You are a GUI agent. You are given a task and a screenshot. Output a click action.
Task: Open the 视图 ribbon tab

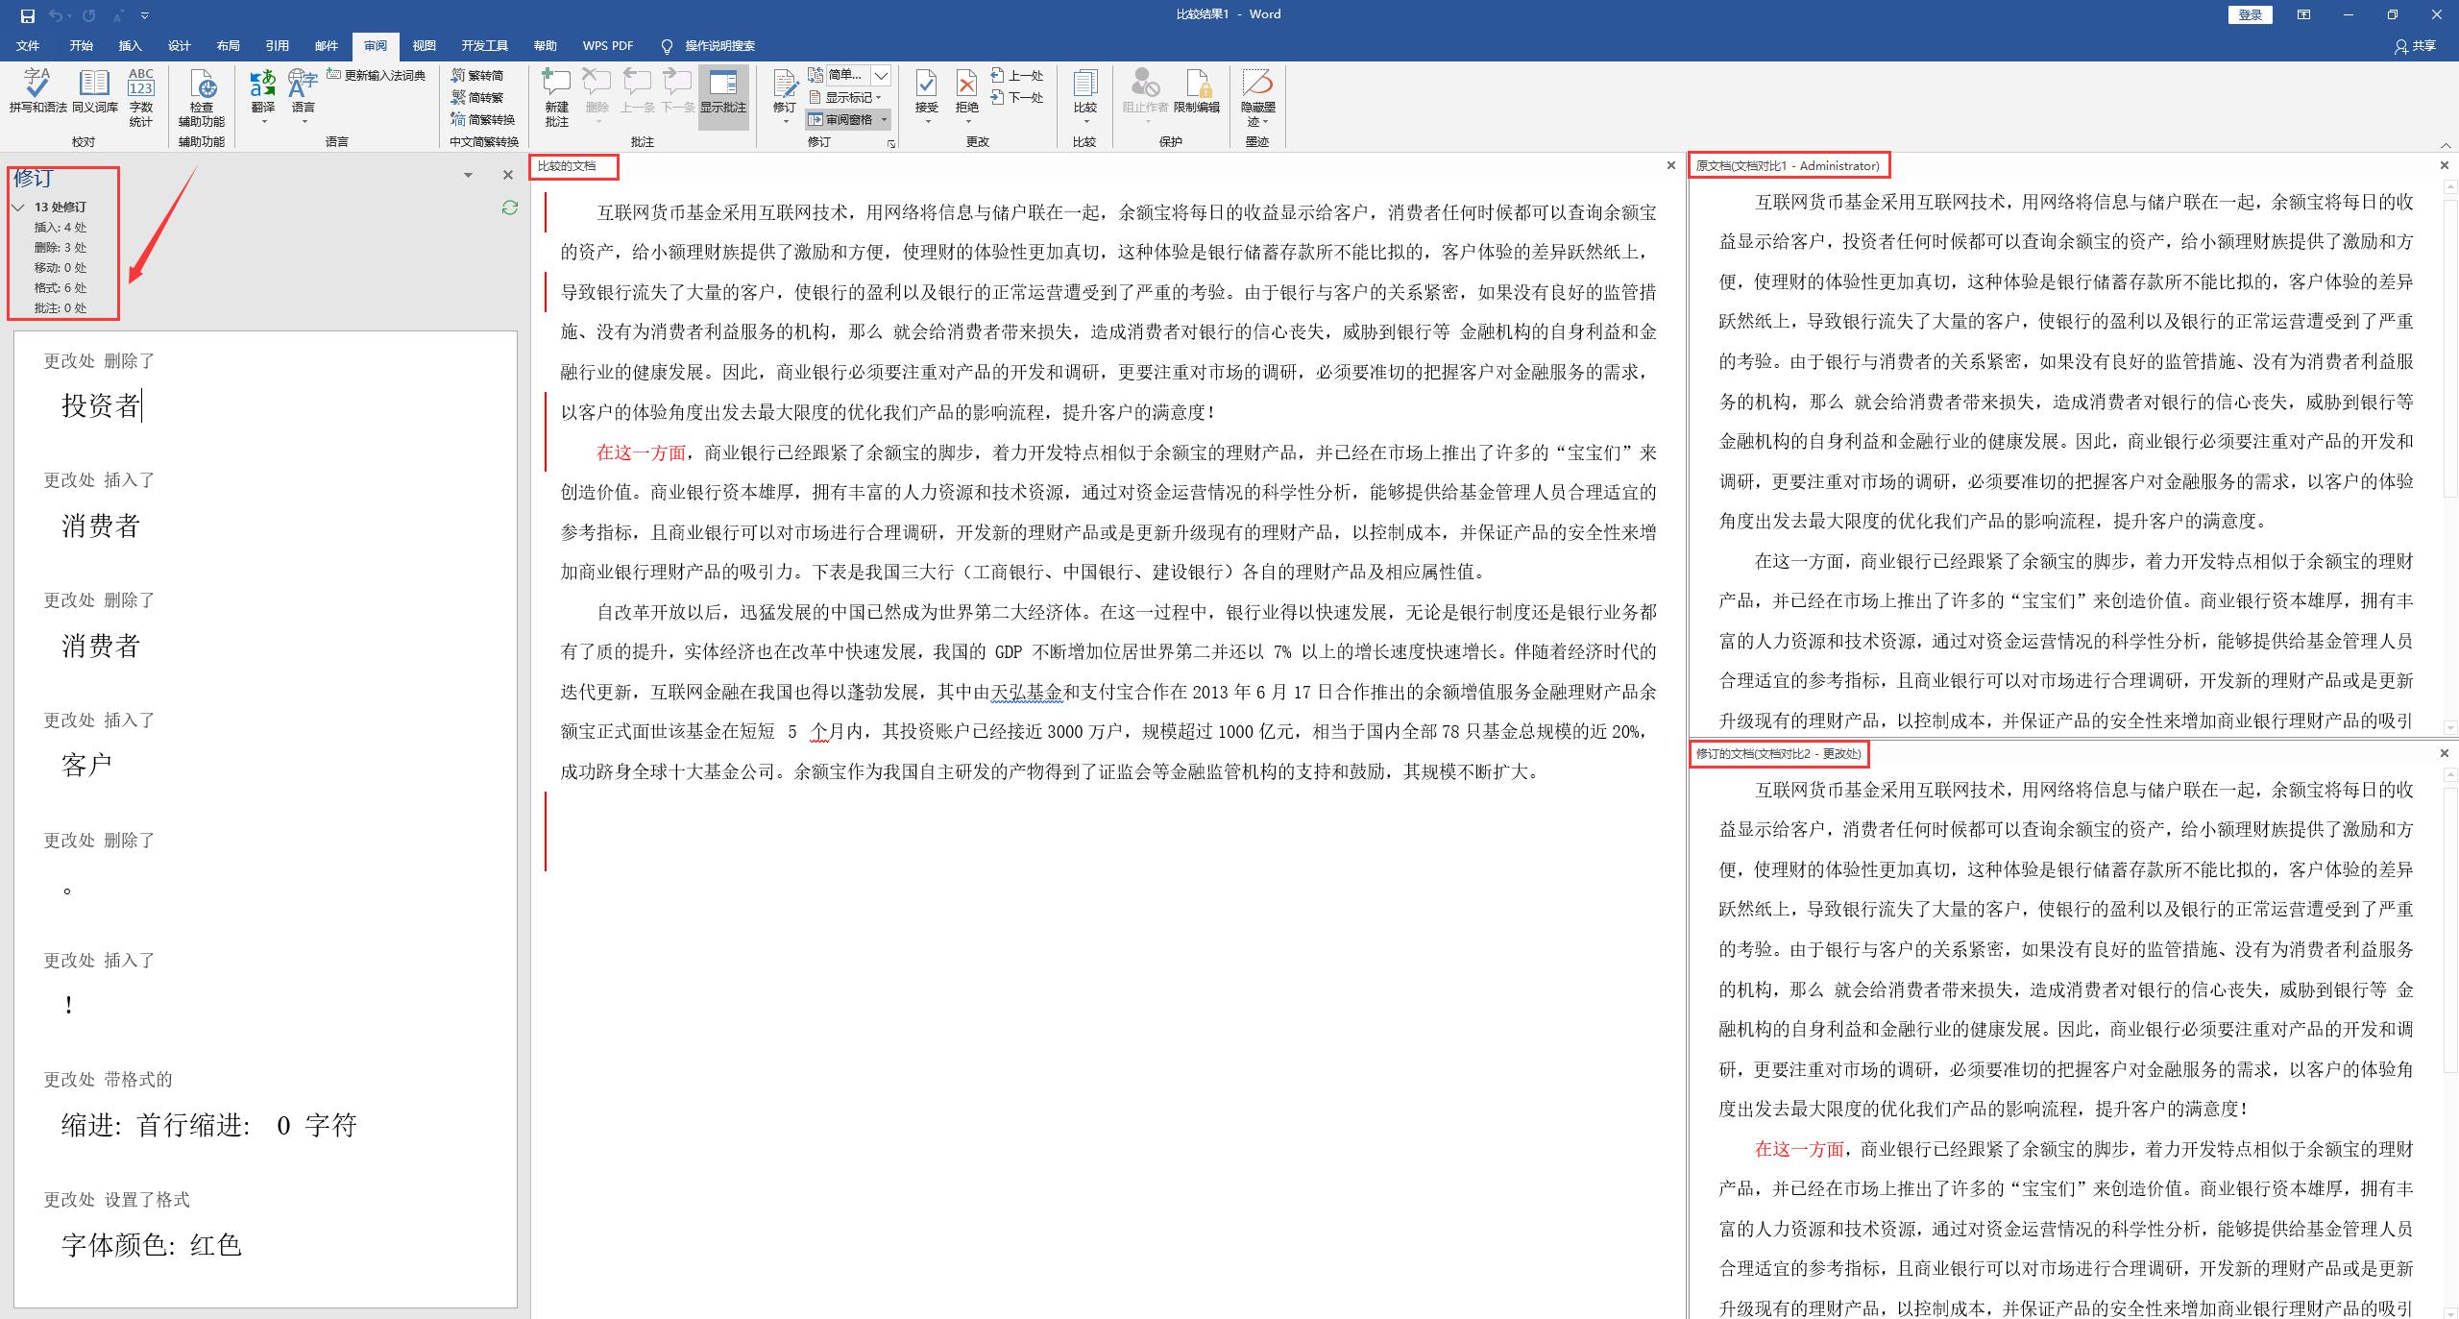pos(424,45)
